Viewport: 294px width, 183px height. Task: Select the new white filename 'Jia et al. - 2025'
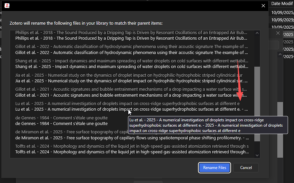[x=131, y=81]
